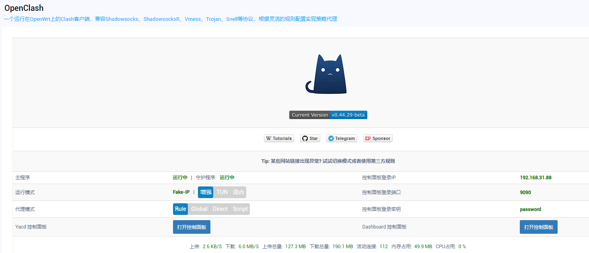Click the upload total 127.3 MB
This screenshot has height=253, width=589.
[295, 247]
